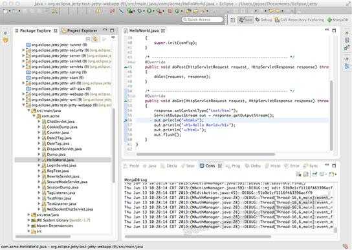Viewport: 352px width, 250px height.
Task: Fold the doGet method at line 51
Action: 134,96
